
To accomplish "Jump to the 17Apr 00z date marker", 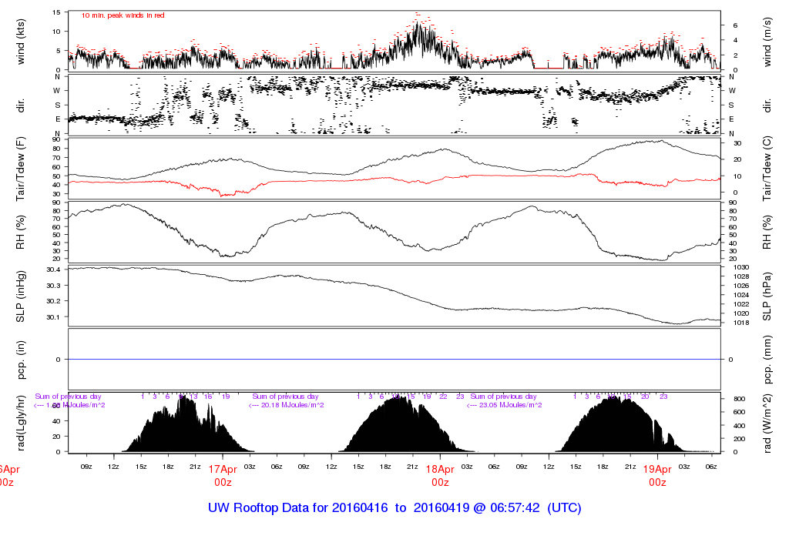I will [223, 474].
